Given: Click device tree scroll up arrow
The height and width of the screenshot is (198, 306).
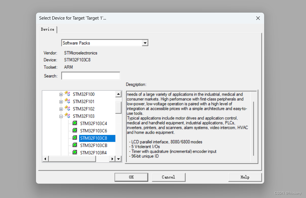Looking at the screenshot, I should click(x=118, y=94).
